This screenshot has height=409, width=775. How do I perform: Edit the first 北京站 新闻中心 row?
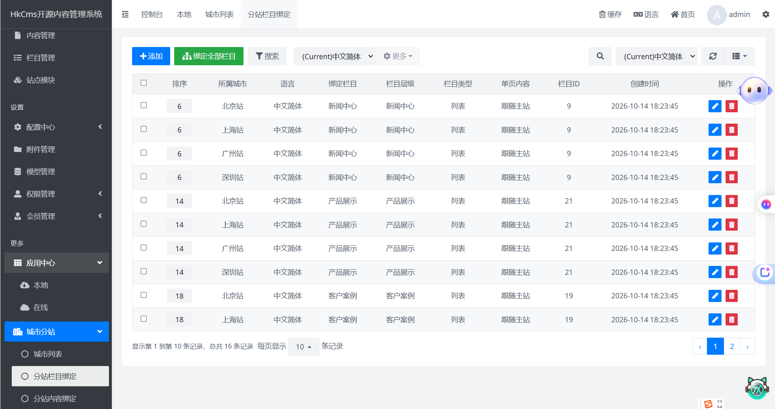715,106
